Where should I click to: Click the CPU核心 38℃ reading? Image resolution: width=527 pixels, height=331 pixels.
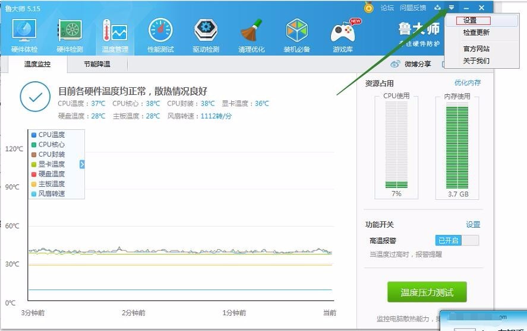tap(136, 103)
